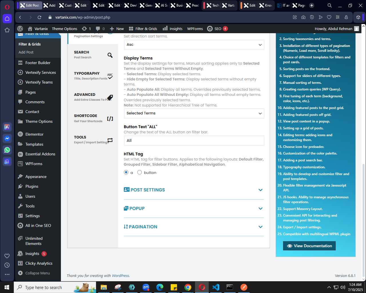
Task: Click the Shortcode brackets icon
Action: 110,119
